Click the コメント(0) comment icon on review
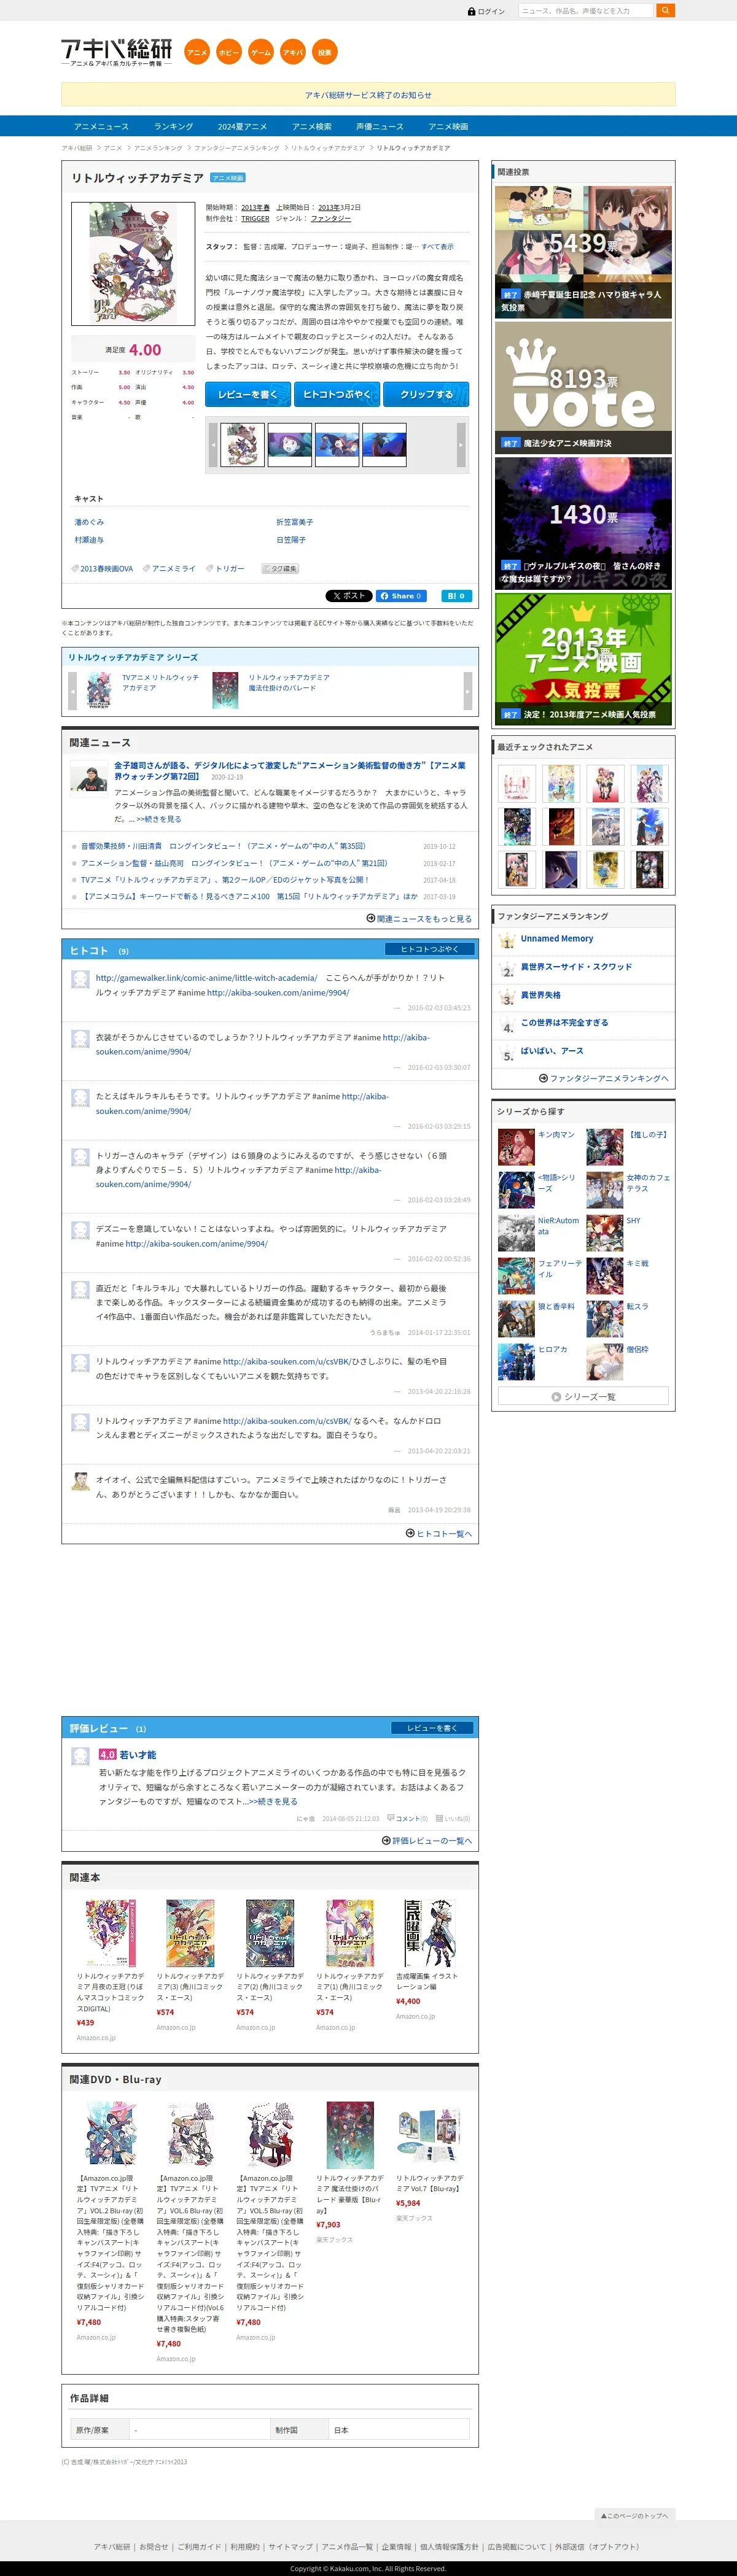This screenshot has height=2576, width=737. (408, 1819)
